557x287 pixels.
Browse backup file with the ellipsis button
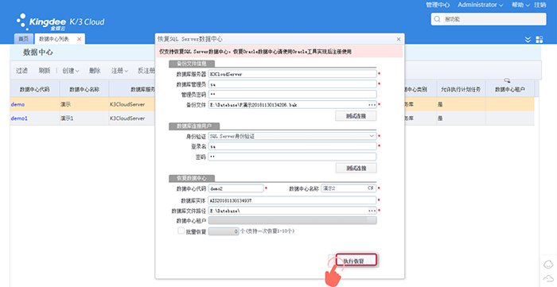(x=372, y=105)
